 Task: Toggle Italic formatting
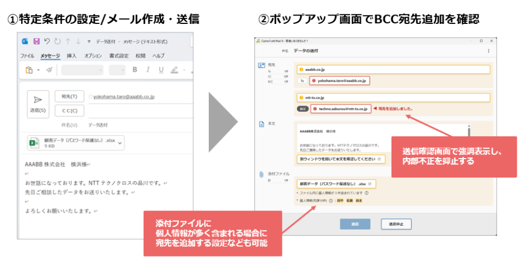(x=148, y=70)
